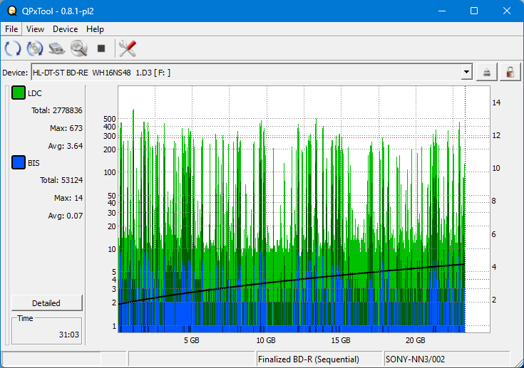The image size is (524, 368).
Task: Click the elapsed time 31:03
Action: click(69, 335)
